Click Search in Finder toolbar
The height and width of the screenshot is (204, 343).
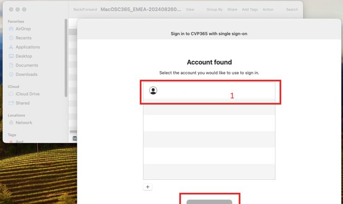[292, 10]
